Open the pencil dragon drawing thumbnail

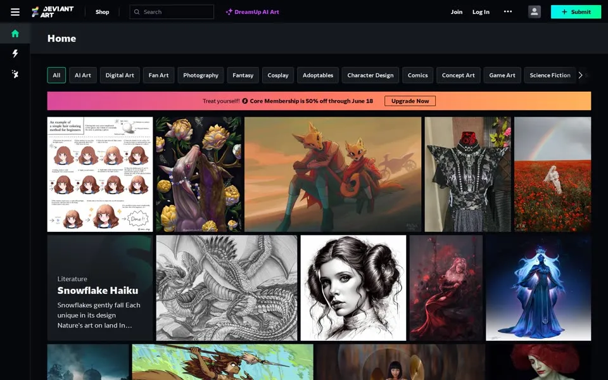tap(227, 288)
